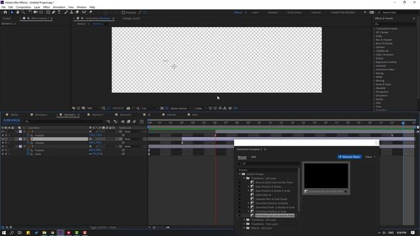Screen dimensions: 420x236
Task: Toggle visibility eye of layer 2
Action: pyautogui.click(x=3, y=139)
